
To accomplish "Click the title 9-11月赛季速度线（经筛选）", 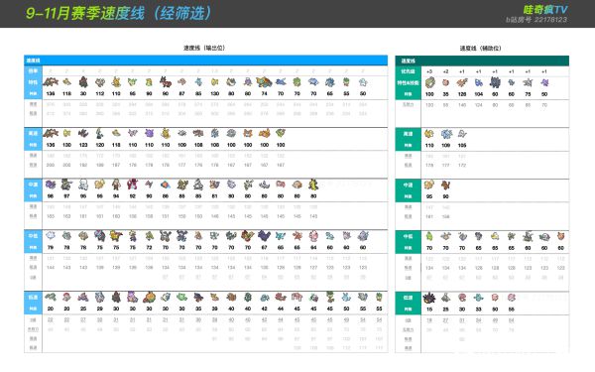I will pyautogui.click(x=118, y=13).
